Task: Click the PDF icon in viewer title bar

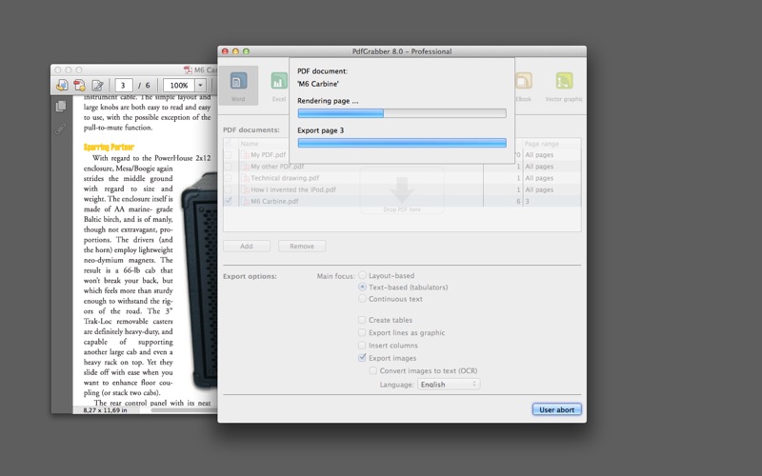Action: coord(188,69)
